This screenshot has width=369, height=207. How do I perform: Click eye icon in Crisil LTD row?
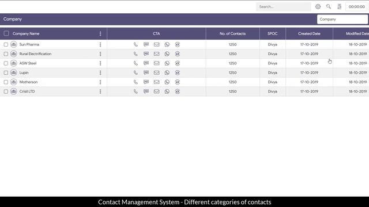click(x=178, y=91)
